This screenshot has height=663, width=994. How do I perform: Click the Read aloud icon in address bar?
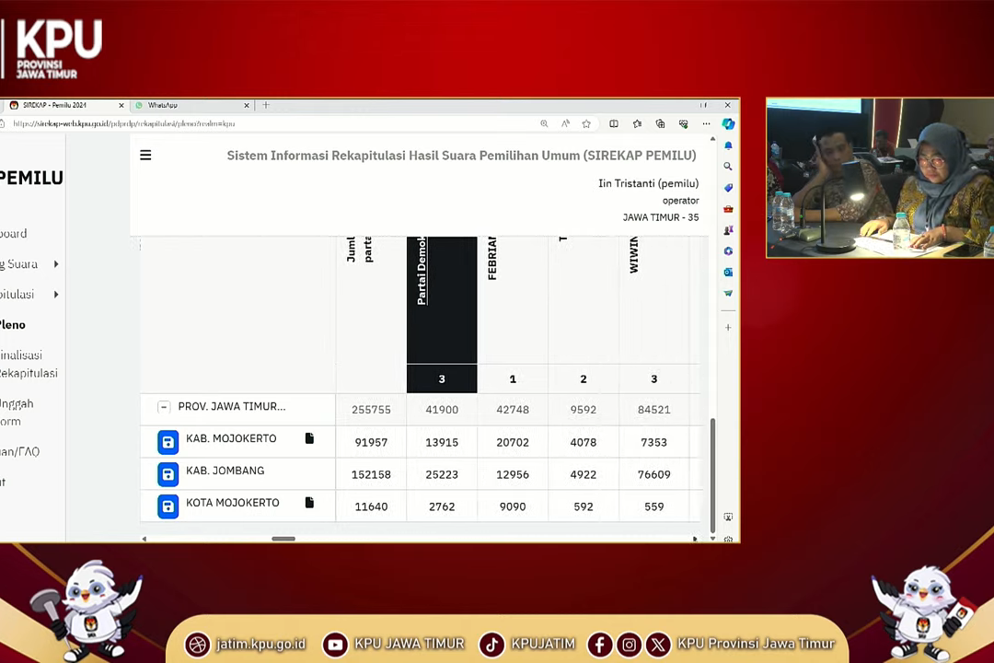(x=565, y=123)
